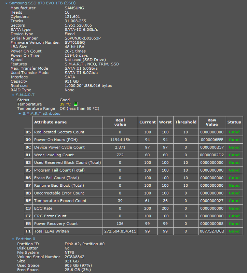Click the Power On Count value 2871 times
This screenshot has width=247, height=273.
click(75, 51)
